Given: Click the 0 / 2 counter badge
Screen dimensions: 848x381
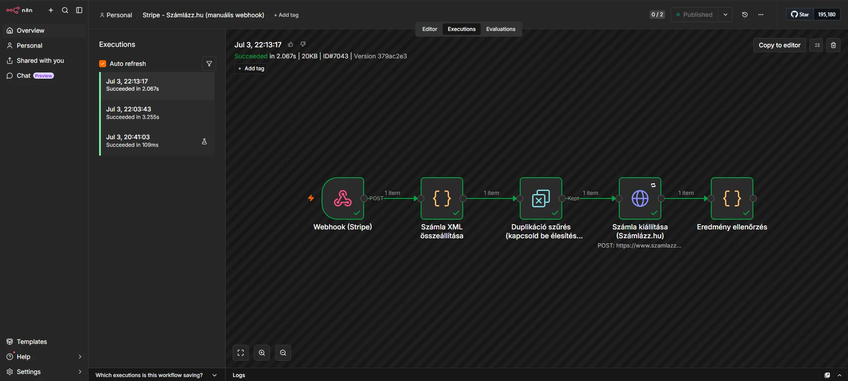Looking at the screenshot, I should point(657,15).
